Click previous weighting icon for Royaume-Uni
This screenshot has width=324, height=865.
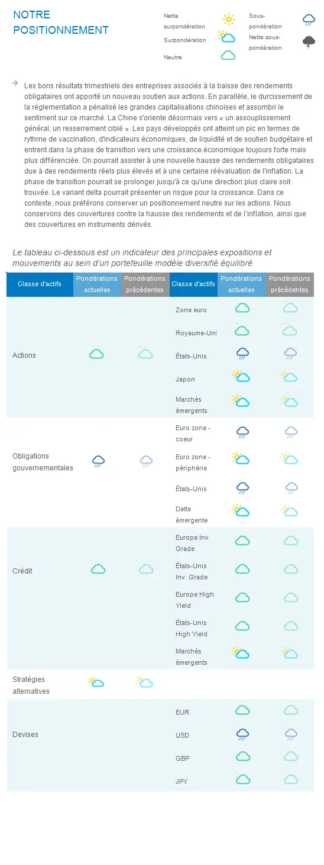tap(290, 330)
